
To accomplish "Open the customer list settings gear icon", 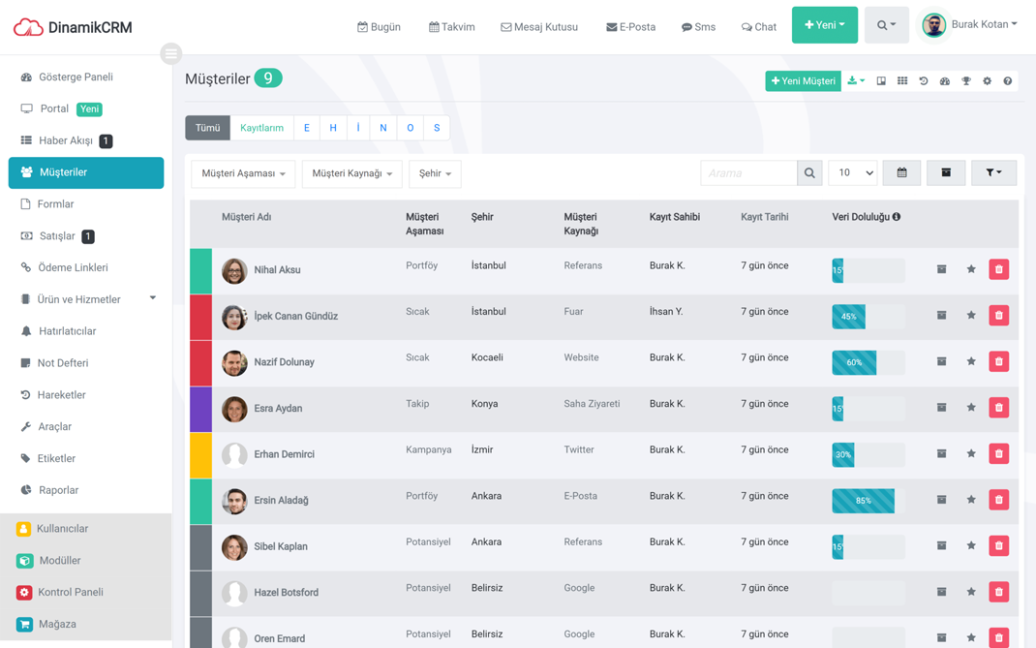I will pos(987,81).
